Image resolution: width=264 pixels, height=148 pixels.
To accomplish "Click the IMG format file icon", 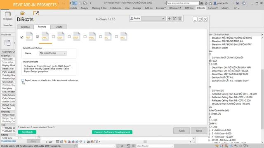I will [124, 36].
